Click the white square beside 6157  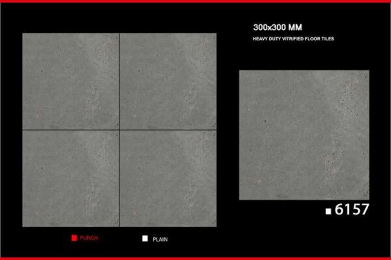[328, 211]
